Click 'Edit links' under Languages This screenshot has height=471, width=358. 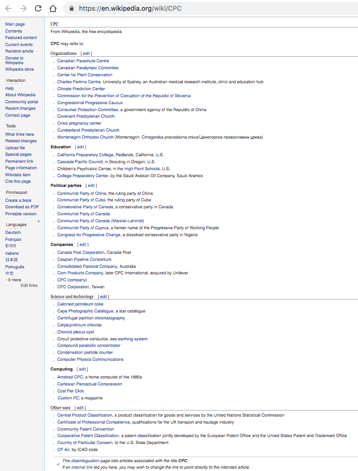pyautogui.click(x=29, y=285)
